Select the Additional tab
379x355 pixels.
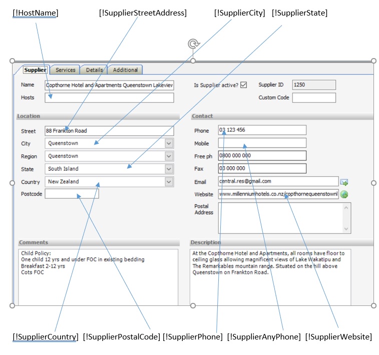tap(125, 70)
